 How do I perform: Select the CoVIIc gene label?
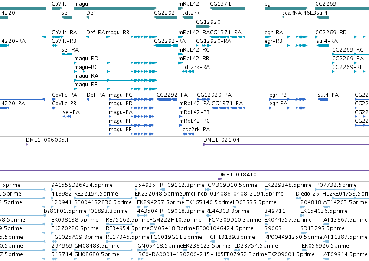tap(59, 4)
